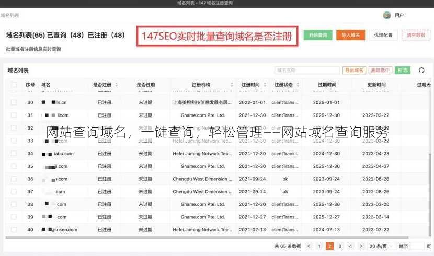Image resolution: width=434 pixels, height=256 pixels.
Task: Click the 域名 column header
Action: [x=45, y=85]
